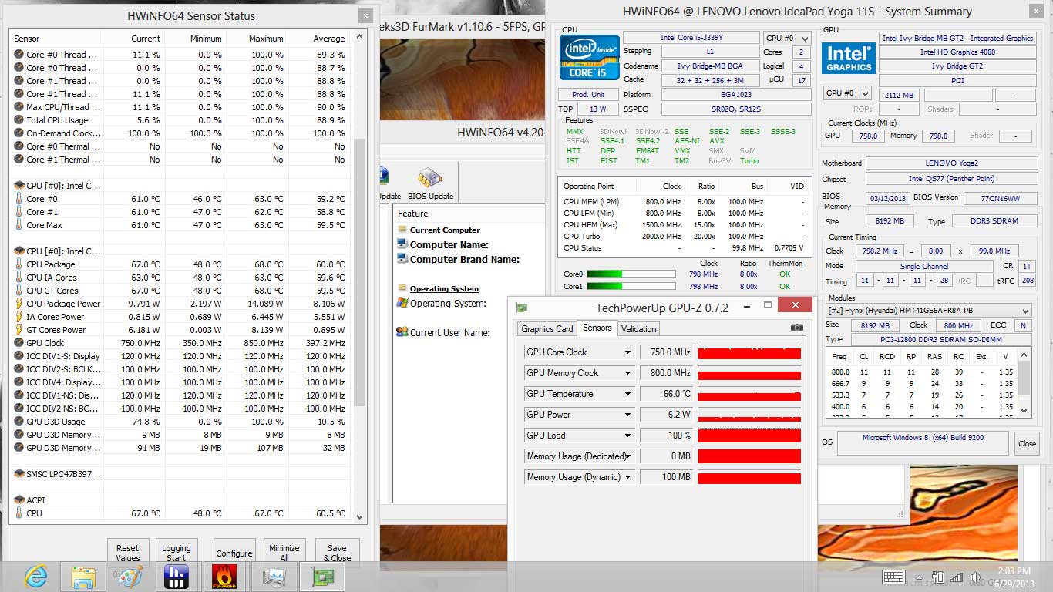Switch to HWiNFO taskbar icon

click(177, 577)
